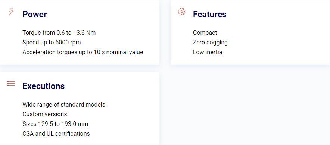Select the Features heading
330x145 pixels.
click(210, 14)
